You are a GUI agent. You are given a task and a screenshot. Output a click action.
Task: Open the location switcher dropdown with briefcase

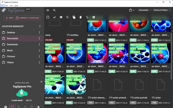(131, 10)
